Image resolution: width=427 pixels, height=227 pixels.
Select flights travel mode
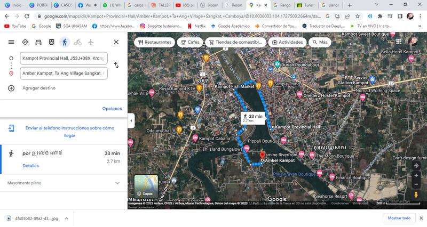[x=91, y=42]
